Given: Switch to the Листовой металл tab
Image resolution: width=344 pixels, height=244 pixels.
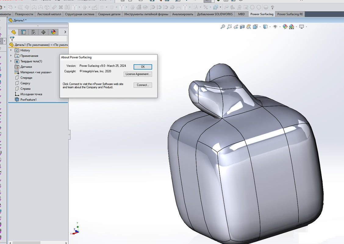Looking at the screenshot, I should click(49, 14).
